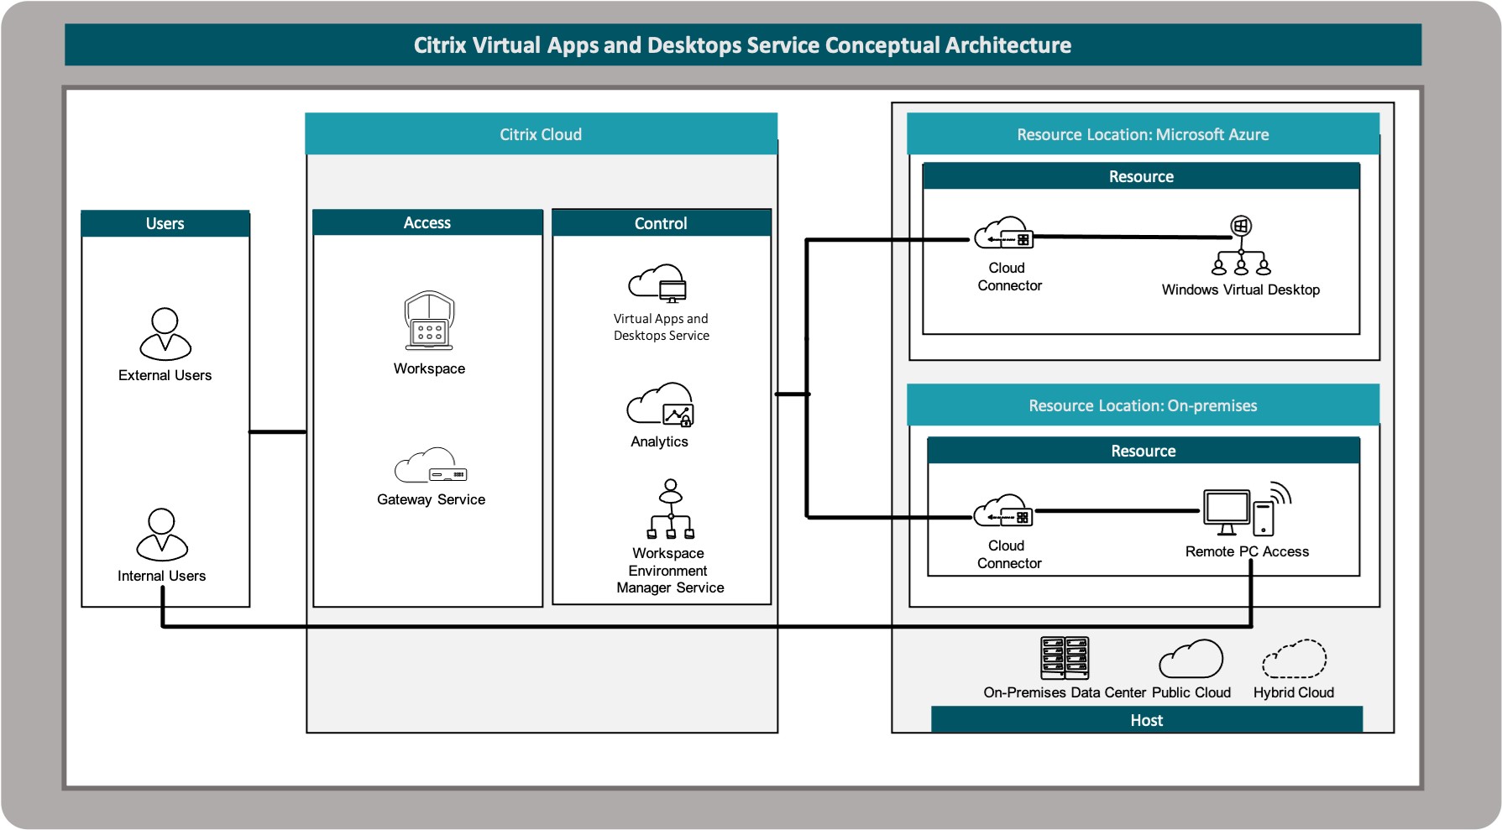This screenshot has height=830, width=1502.
Task: Select the Public Cloud icon
Action: tap(1191, 659)
